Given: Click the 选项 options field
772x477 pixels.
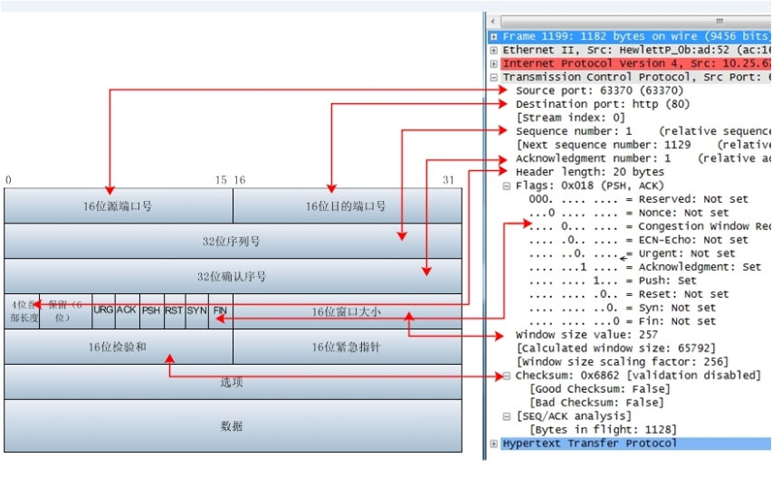Looking at the screenshot, I should tap(233, 382).
